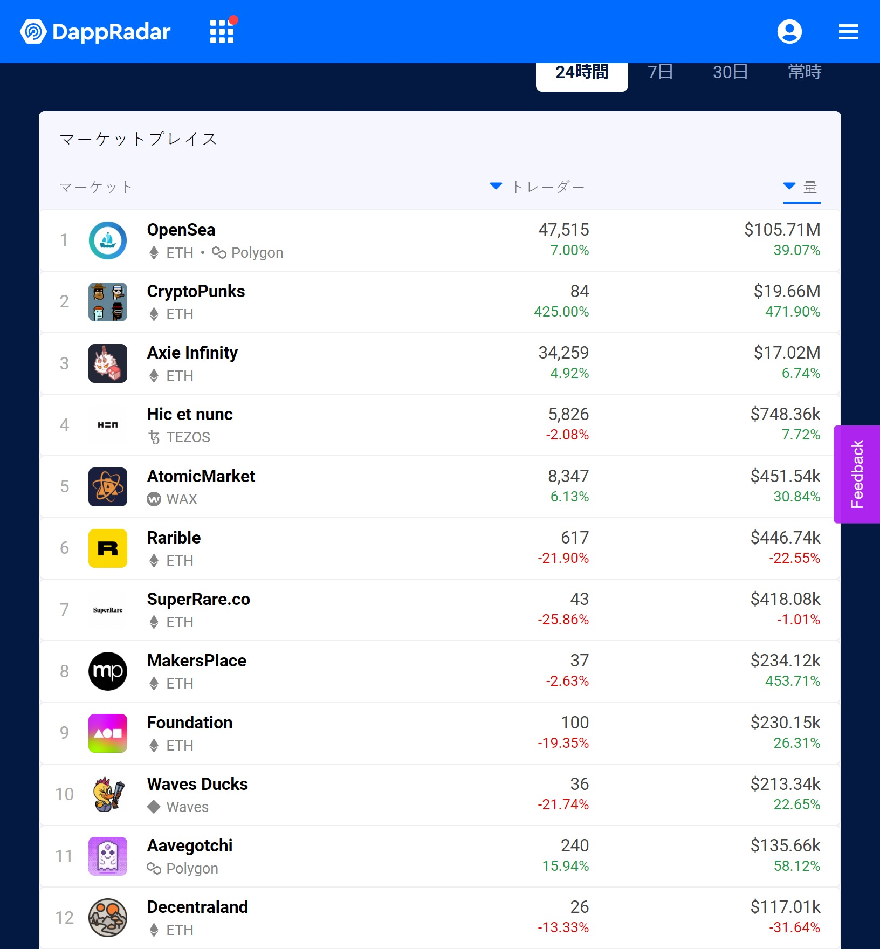
Task: Open the user account profile icon
Action: (x=789, y=31)
